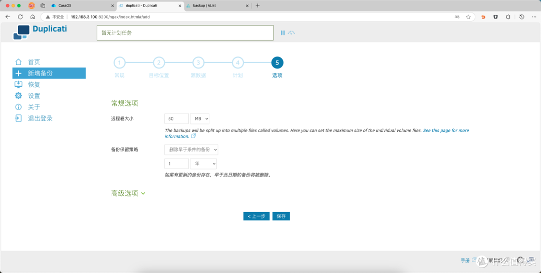Jump to step 2 目标位置
541x273 pixels.
(x=159, y=62)
